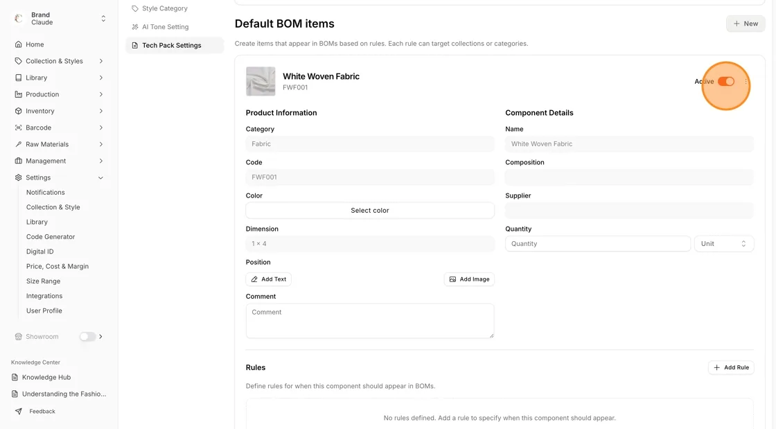Send Feedback link

tap(42, 411)
